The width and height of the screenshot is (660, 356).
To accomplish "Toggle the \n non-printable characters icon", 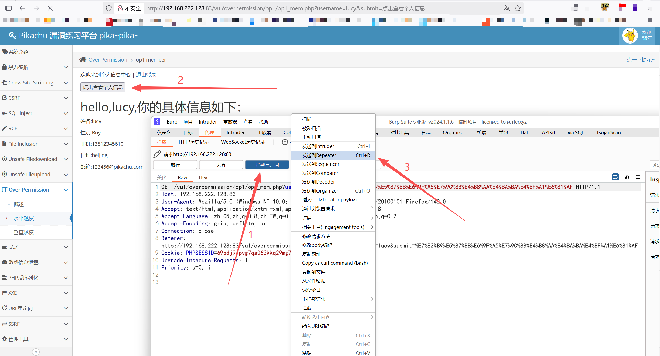I will point(626,177).
